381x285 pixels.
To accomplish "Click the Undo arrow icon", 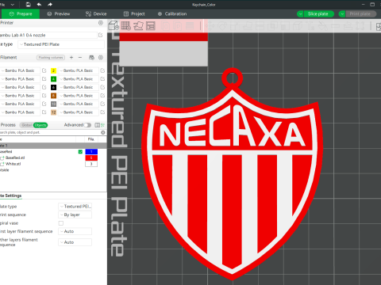I will [39, 5].
